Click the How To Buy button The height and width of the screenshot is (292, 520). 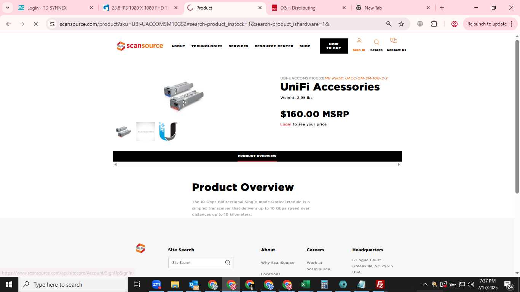click(333, 46)
